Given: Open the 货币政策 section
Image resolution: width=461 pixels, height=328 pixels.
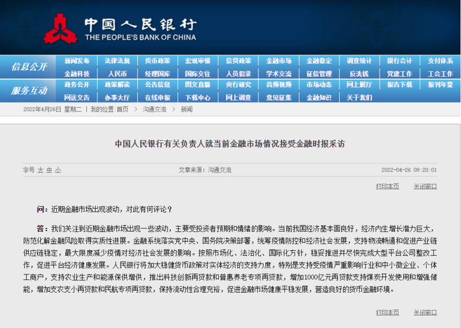Looking at the screenshot, I should point(158,61).
